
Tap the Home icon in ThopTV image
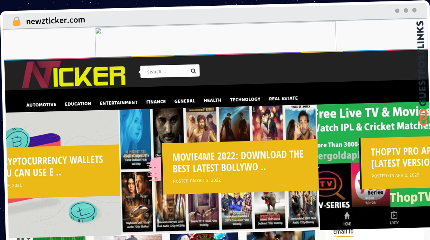[x=347, y=218]
